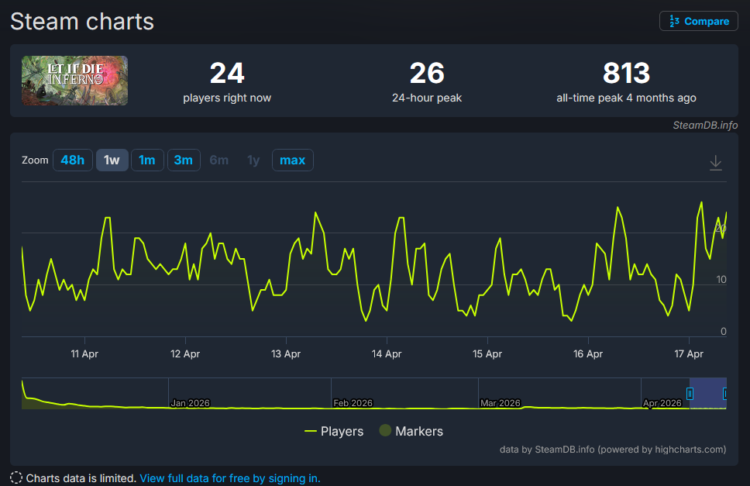Select the disabled 6m zoom option
The height and width of the screenshot is (486, 750).
[x=219, y=160]
